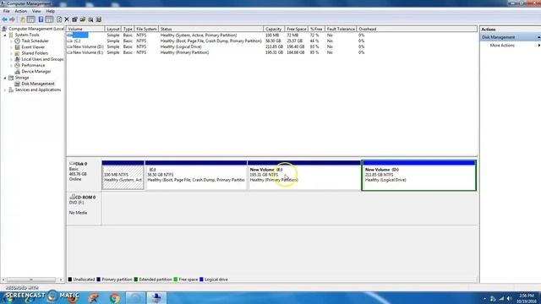
Task: Open Chrome from the taskbar
Action: [115, 297]
